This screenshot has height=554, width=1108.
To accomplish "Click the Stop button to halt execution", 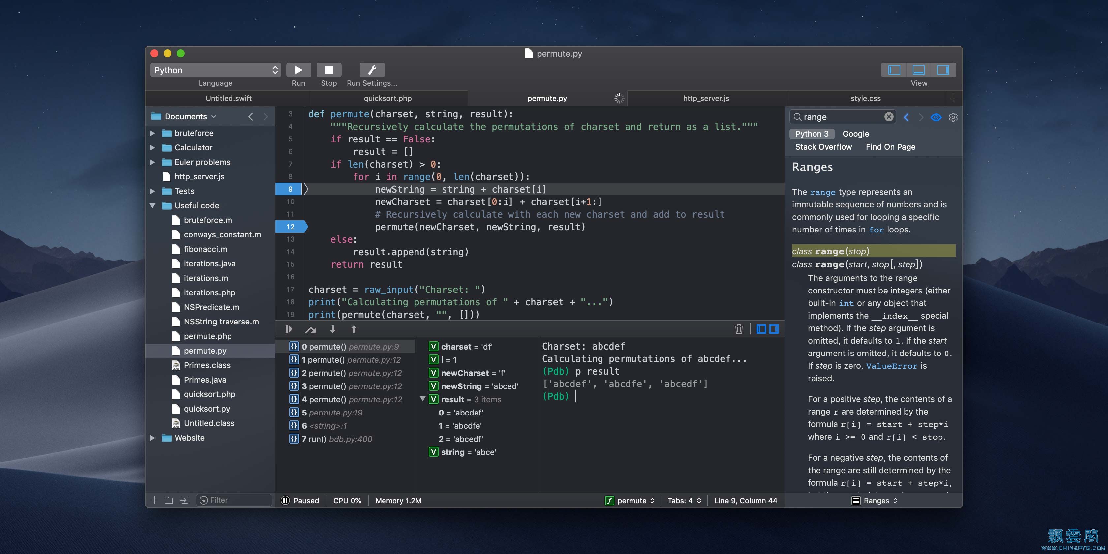I will (x=328, y=69).
